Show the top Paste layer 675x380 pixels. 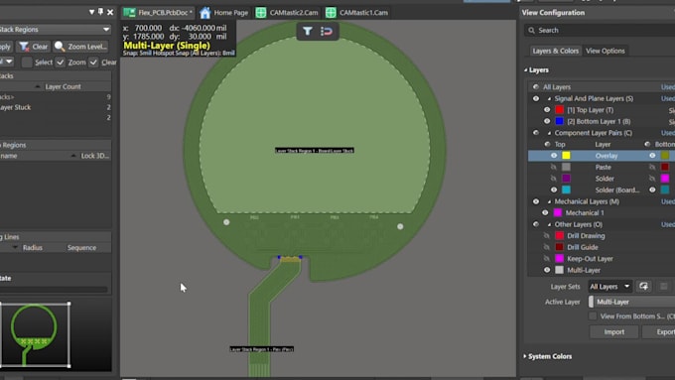point(554,167)
